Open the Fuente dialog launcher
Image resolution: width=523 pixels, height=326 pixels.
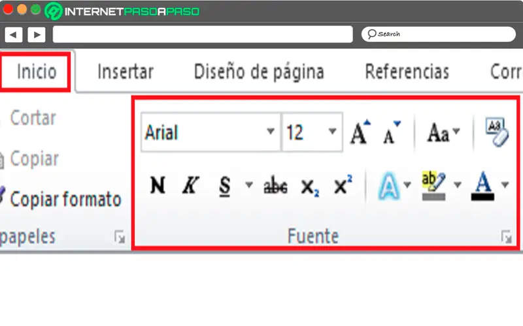[x=506, y=237]
